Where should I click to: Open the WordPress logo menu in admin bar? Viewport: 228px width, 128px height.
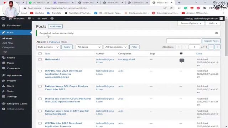[x=3, y=18]
